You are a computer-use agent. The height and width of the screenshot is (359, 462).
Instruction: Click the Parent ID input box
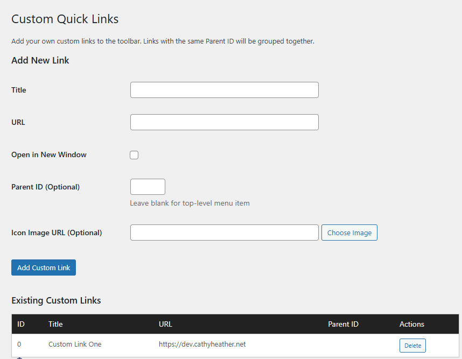148,187
